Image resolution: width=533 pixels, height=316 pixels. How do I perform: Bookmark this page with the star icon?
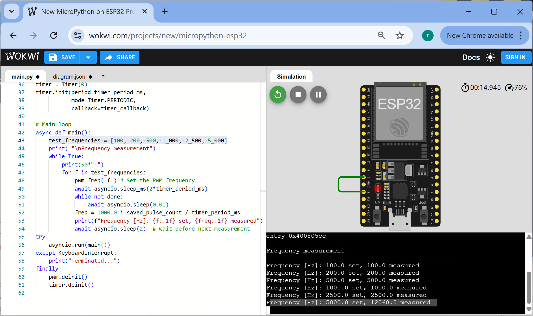pyautogui.click(x=400, y=36)
